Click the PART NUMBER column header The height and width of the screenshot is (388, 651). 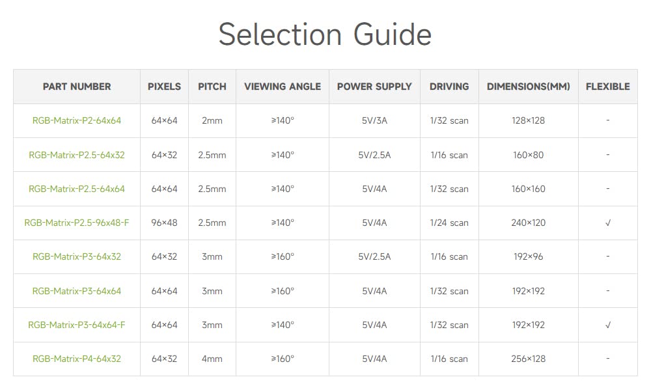(x=77, y=87)
